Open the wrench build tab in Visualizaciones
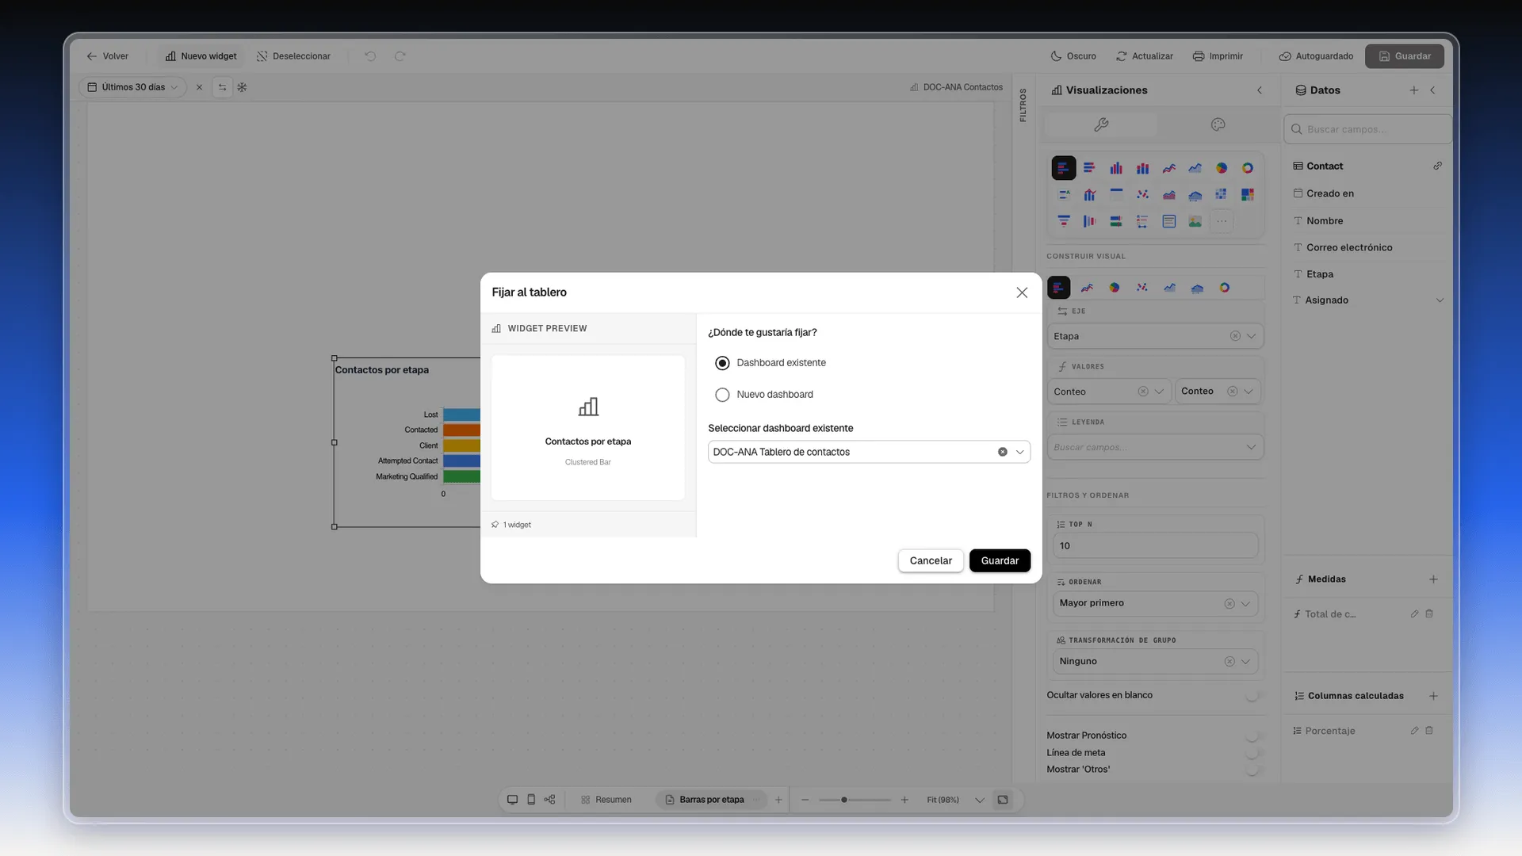 pyautogui.click(x=1101, y=124)
